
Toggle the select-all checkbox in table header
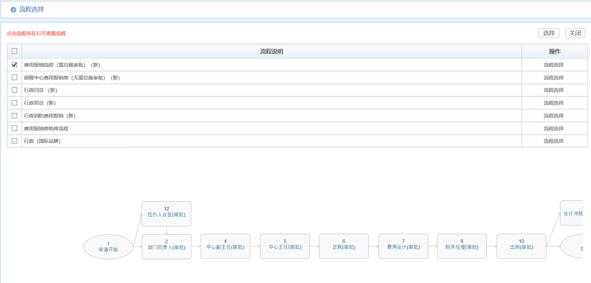point(14,51)
